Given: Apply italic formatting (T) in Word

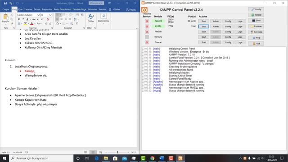Looking at the screenshot, I should click(x=23, y=19).
